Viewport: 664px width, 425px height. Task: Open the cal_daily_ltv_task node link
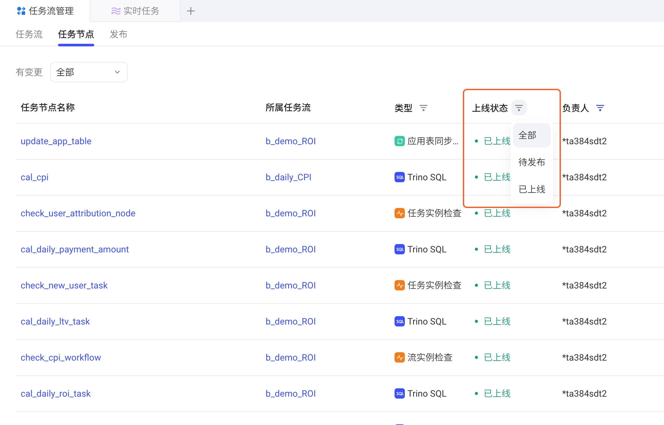[x=55, y=321]
